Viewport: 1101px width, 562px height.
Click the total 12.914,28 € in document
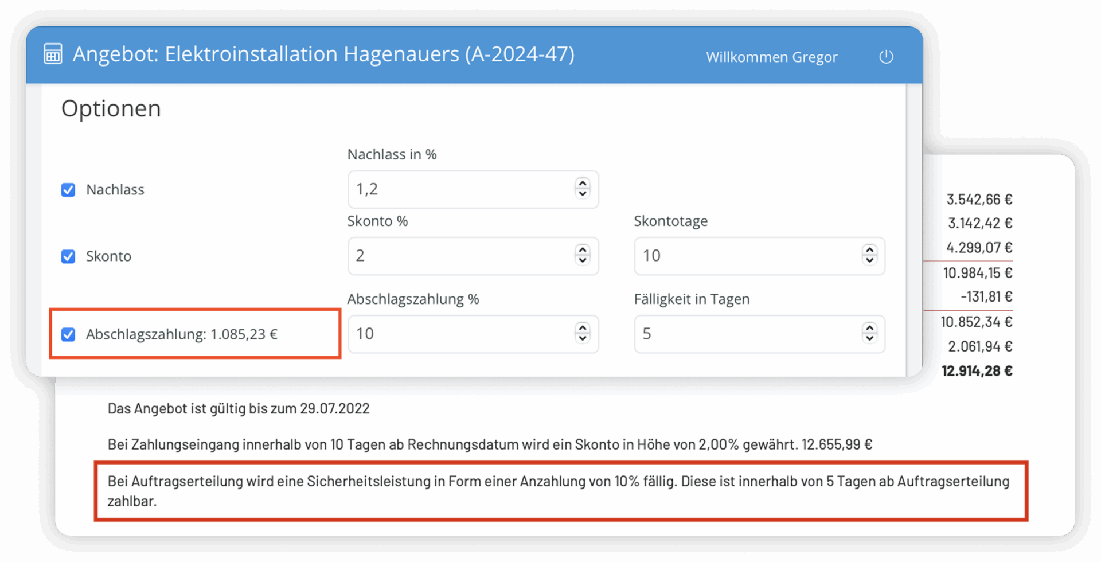(x=977, y=371)
